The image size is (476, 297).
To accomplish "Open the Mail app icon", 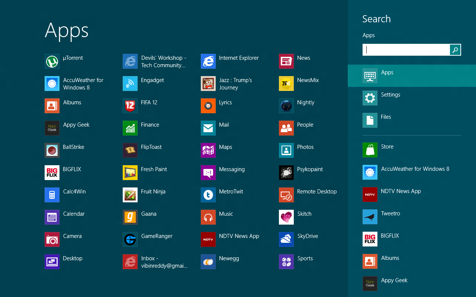I will click(x=208, y=128).
